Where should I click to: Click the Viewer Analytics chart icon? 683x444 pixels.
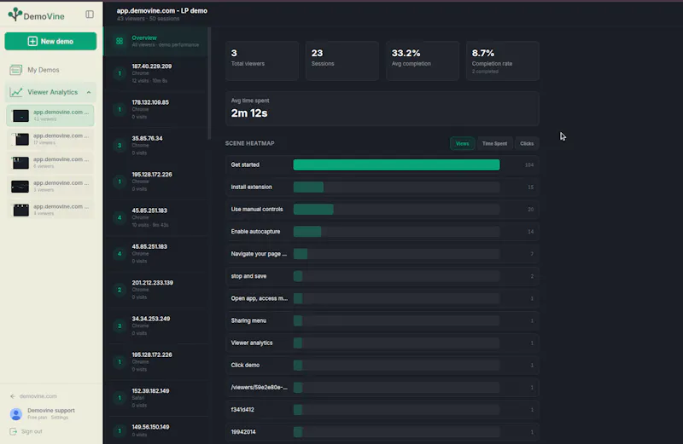point(16,92)
